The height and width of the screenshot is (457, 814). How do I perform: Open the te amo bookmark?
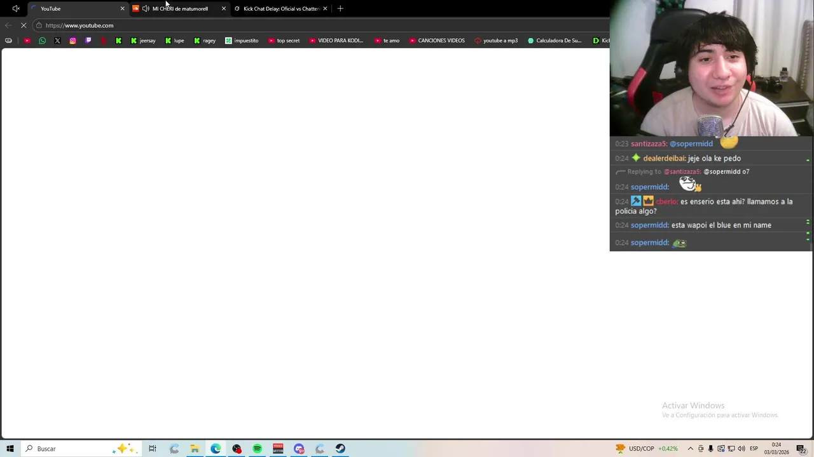coord(387,41)
